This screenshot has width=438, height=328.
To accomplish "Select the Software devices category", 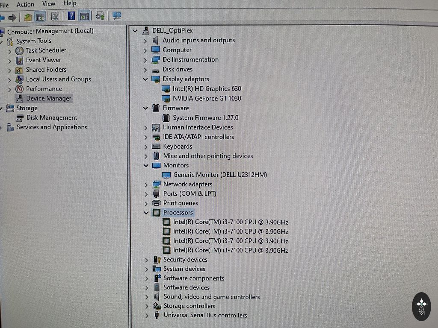I will pyautogui.click(x=186, y=287).
